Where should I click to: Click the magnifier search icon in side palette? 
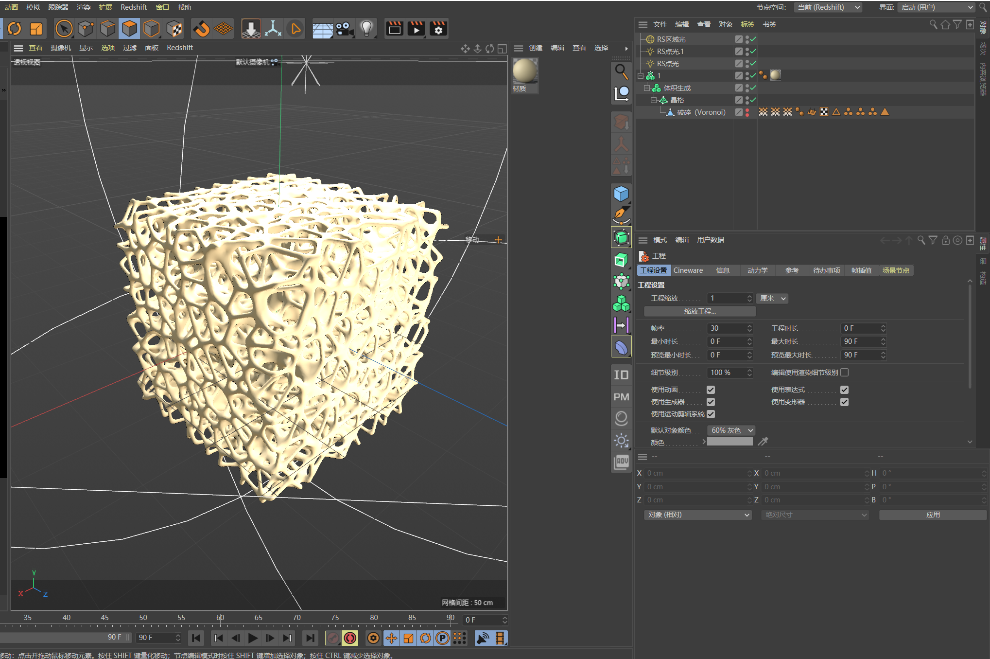click(x=621, y=71)
